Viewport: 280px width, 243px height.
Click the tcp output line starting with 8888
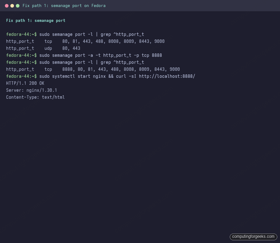click(93, 69)
